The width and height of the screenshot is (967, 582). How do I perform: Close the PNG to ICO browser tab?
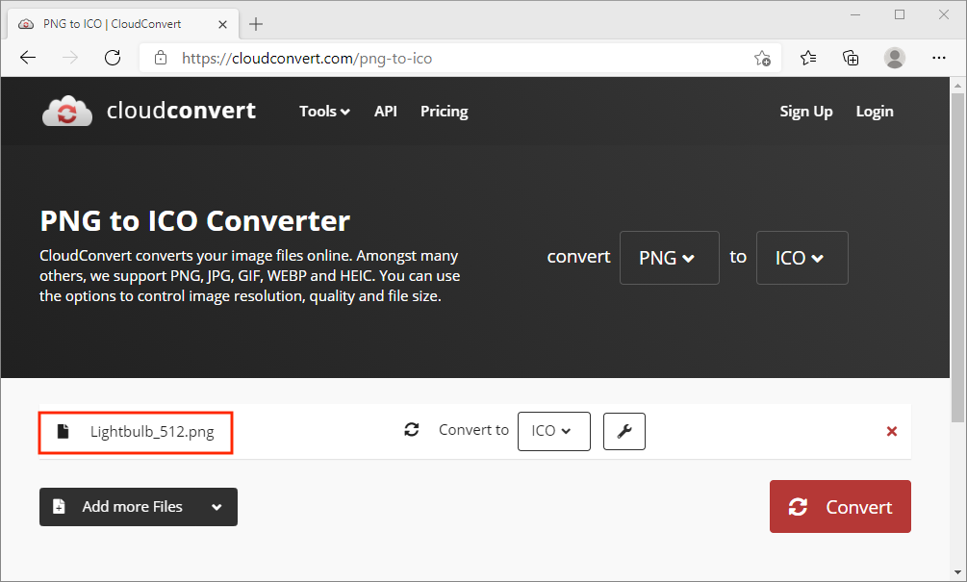point(222,24)
